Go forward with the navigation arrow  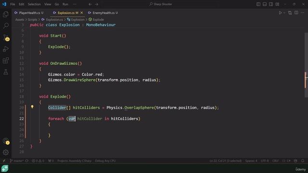pos(96,4)
